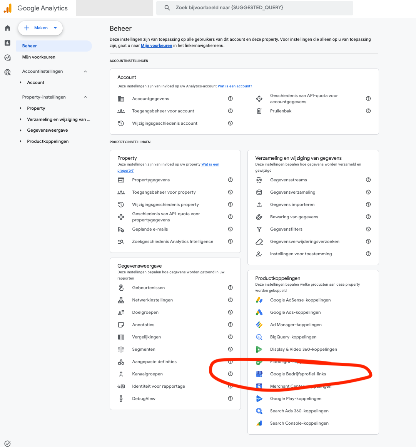This screenshot has height=447, width=416.
Task: Open Gegevensverwijderingsverzoeken
Action: (x=304, y=241)
